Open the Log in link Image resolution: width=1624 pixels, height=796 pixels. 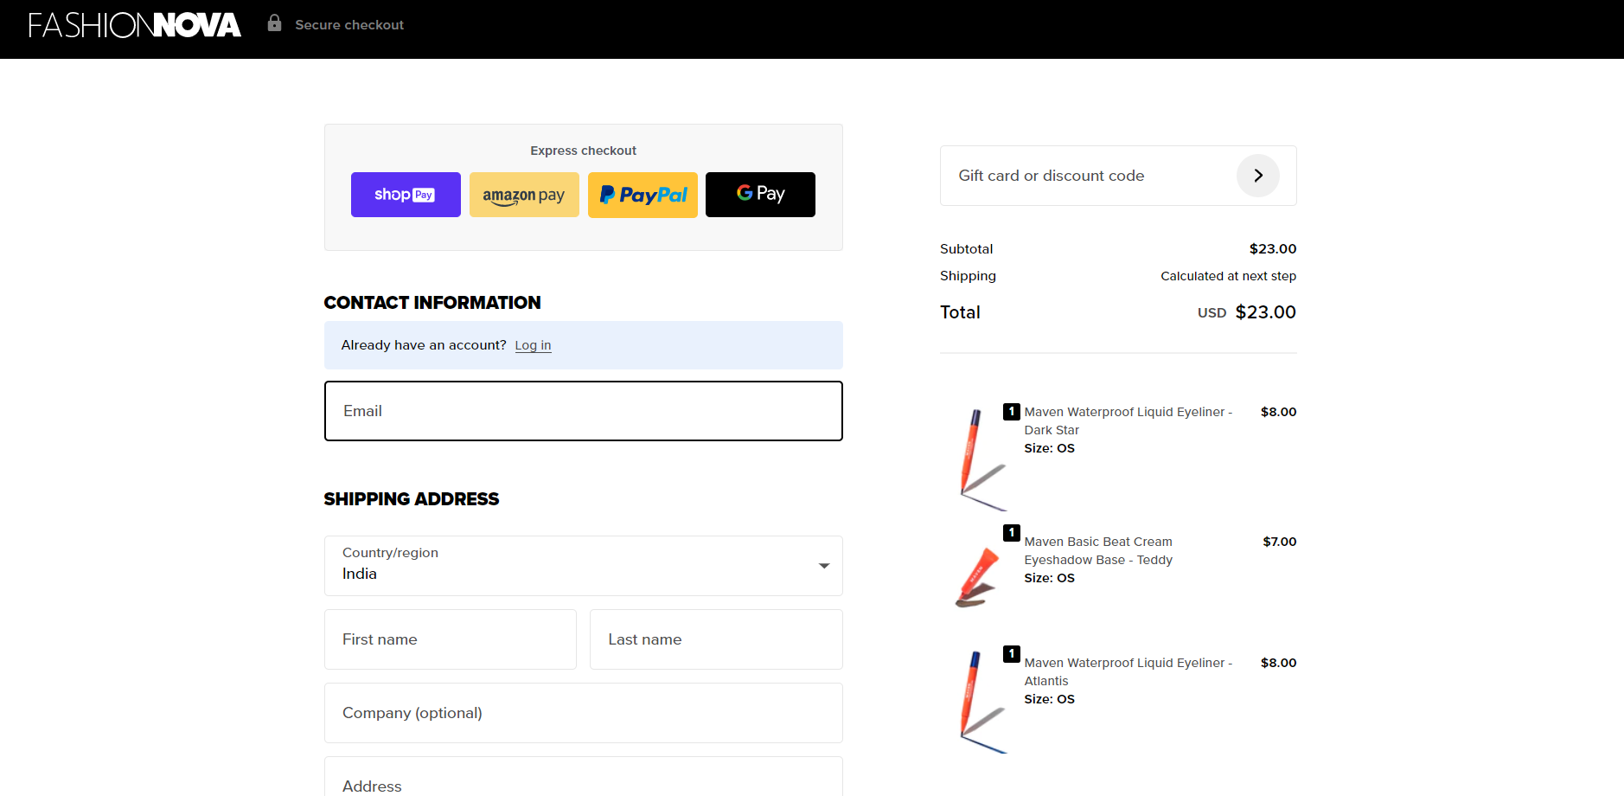coord(533,344)
